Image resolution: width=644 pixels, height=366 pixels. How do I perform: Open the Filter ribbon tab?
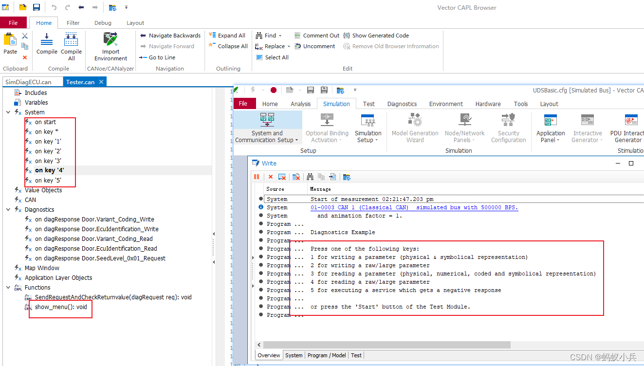[x=73, y=23]
